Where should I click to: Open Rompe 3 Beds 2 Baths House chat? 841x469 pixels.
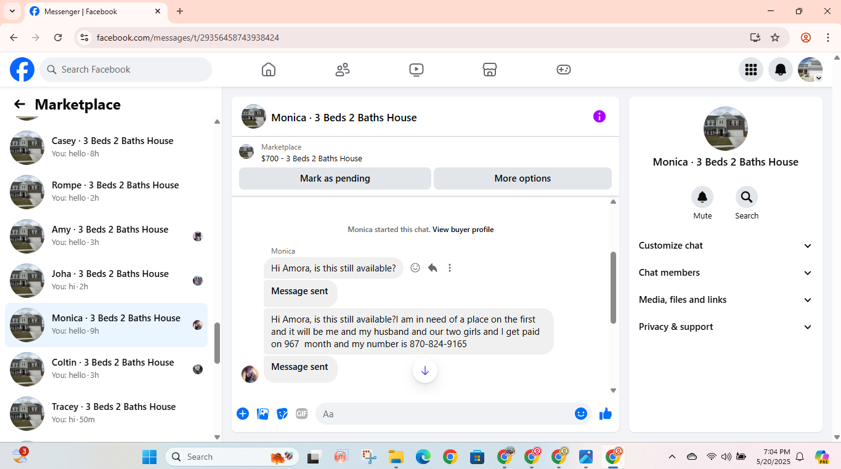[x=106, y=192]
